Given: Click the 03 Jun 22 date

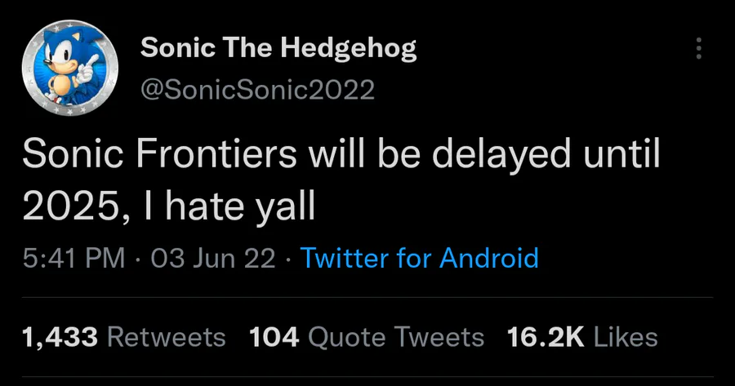Looking at the screenshot, I should click(x=213, y=259).
